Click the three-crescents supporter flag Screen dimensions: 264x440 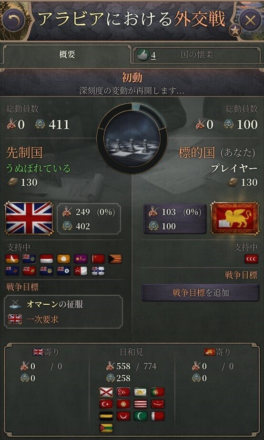point(251,259)
